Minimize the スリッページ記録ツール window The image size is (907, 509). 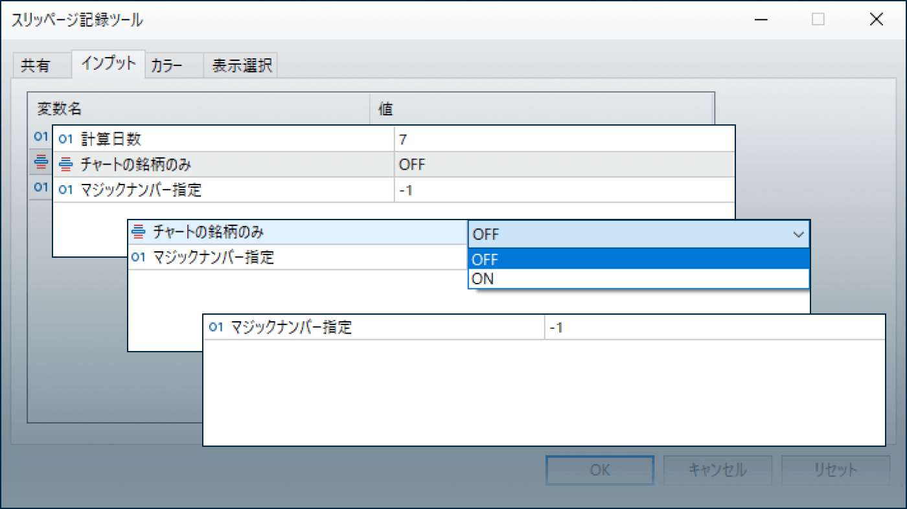(762, 20)
